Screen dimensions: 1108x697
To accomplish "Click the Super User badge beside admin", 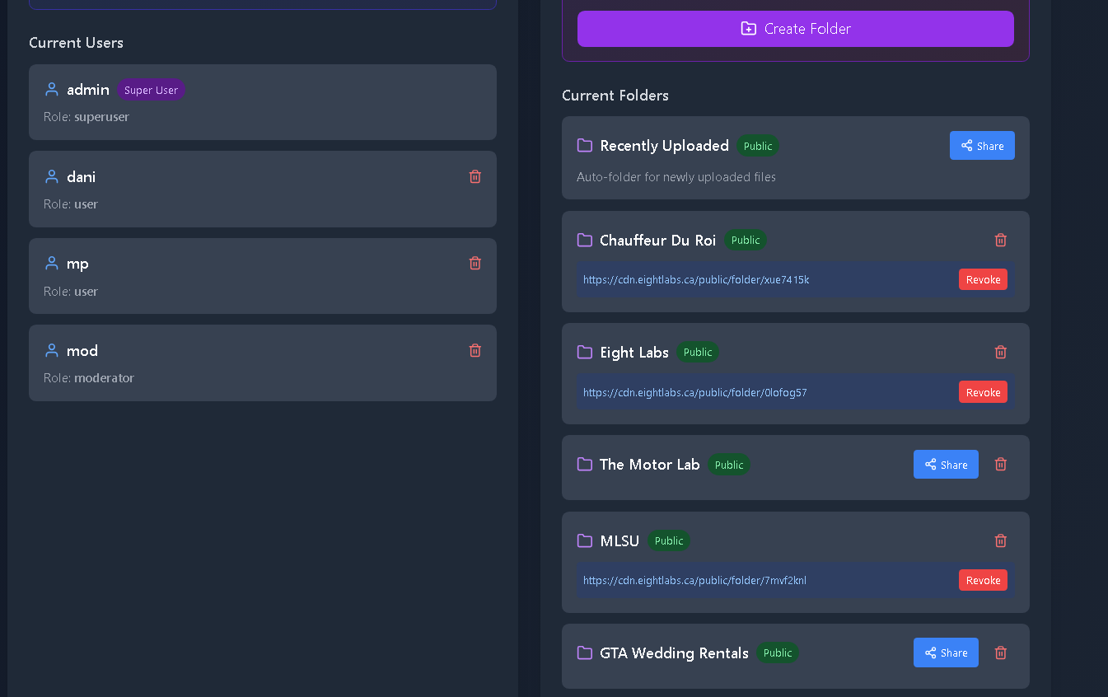I will pyautogui.click(x=151, y=90).
